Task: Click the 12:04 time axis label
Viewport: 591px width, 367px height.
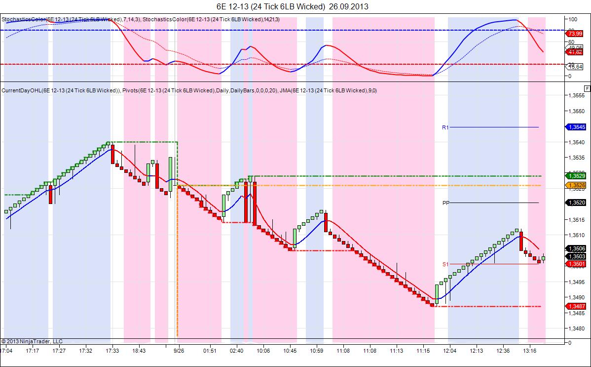Action: coord(449,351)
